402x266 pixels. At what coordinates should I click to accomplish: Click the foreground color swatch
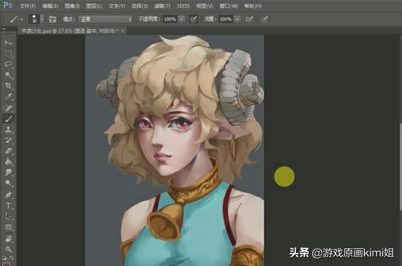6,263
